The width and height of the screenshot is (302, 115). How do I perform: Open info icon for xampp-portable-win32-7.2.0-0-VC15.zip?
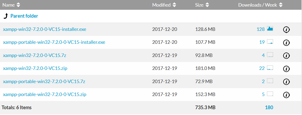point(286,95)
